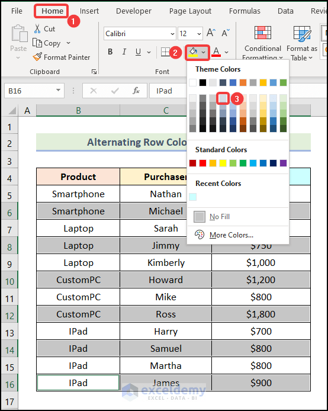The height and width of the screenshot is (411, 328).
Task: Select the light blue-gray theme shade swatch
Action: tap(223, 98)
